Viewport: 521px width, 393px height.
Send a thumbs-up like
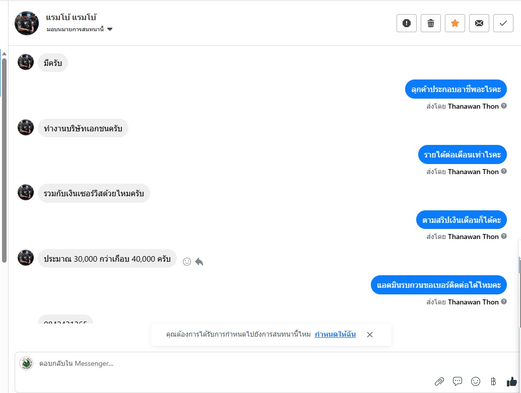point(511,381)
